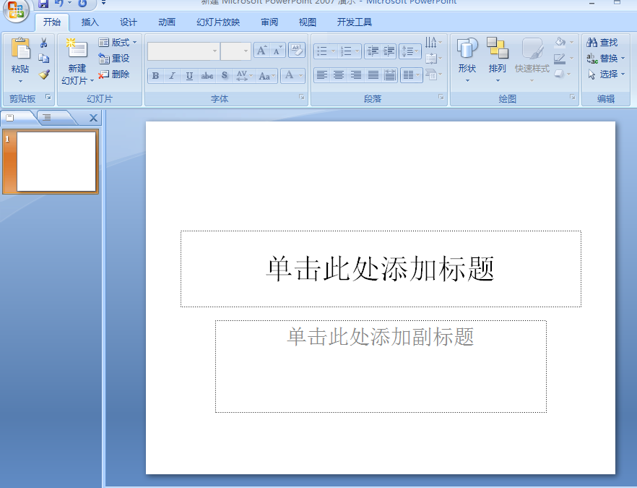Toggle Underline formatting
This screenshot has width=637, height=488.
tap(189, 76)
